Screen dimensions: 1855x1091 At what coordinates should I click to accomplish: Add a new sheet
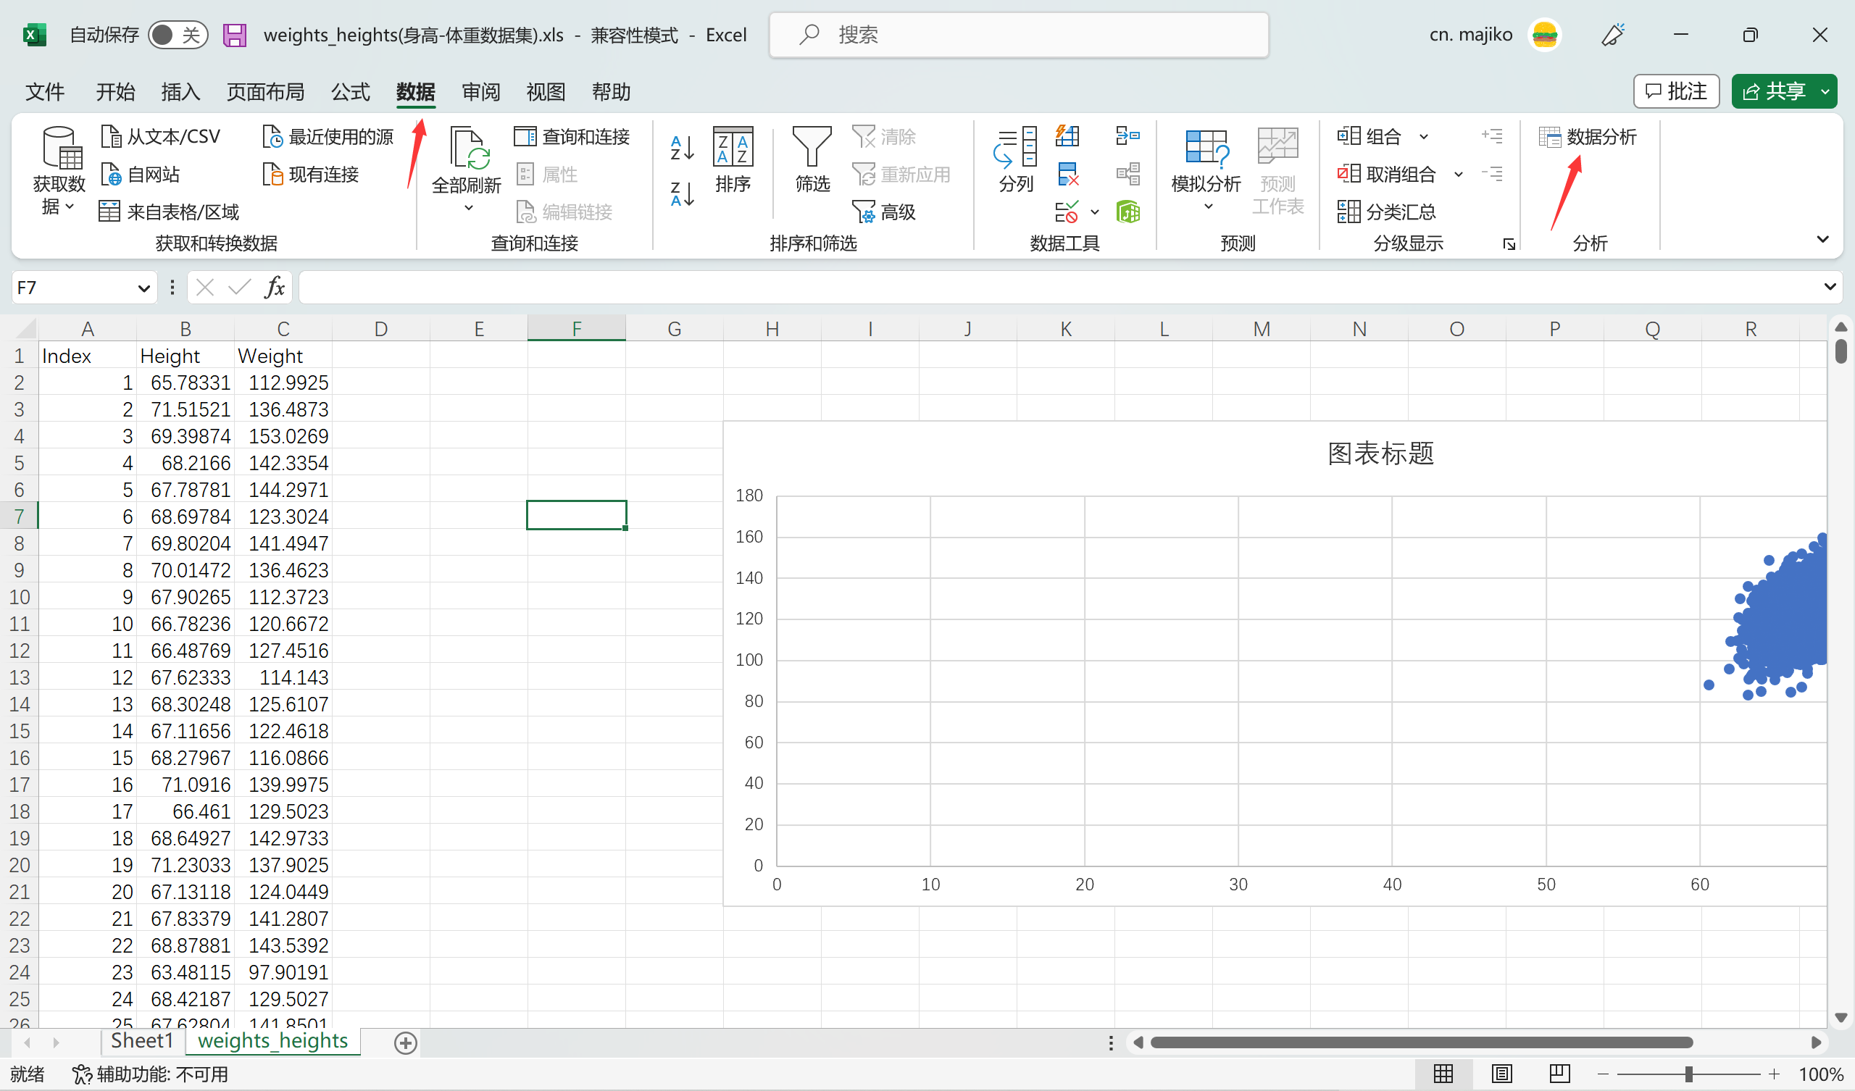click(406, 1042)
